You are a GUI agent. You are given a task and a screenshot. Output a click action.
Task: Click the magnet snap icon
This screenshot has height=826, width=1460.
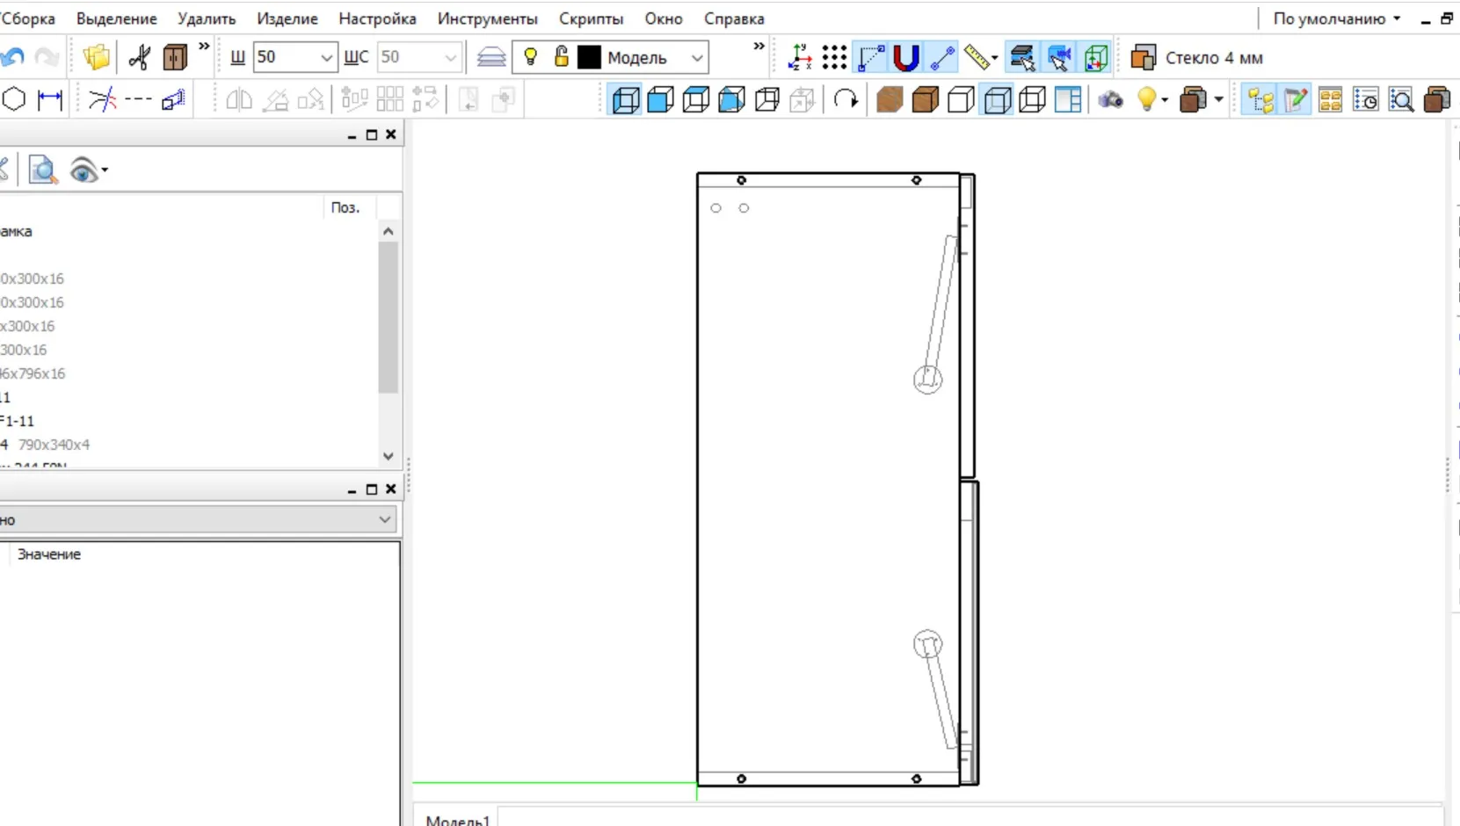(x=905, y=58)
